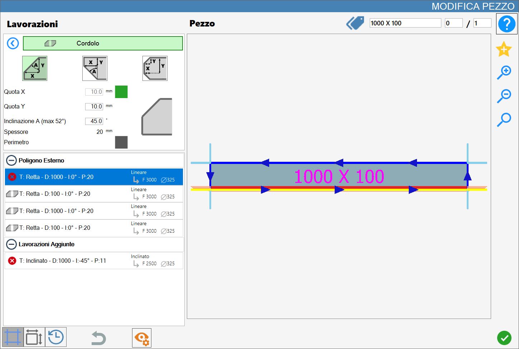The width and height of the screenshot is (519, 349).
Task: Fit the view with the plain magnifier icon
Action: click(x=504, y=120)
